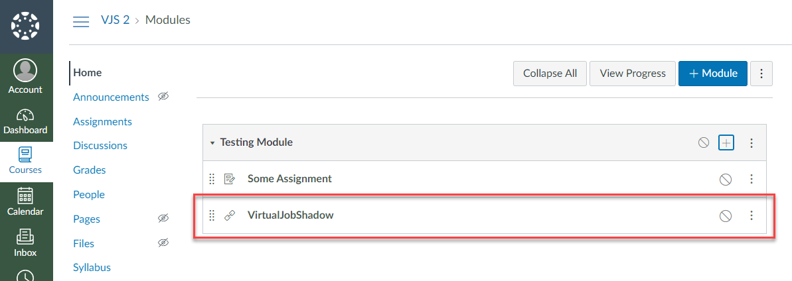Open the Canvas logo home icon
This screenshot has height=281, width=792.
[x=25, y=25]
